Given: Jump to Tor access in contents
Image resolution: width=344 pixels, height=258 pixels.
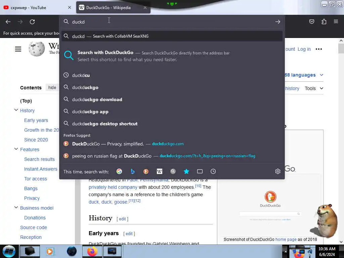Looking at the screenshot, I should [36, 179].
